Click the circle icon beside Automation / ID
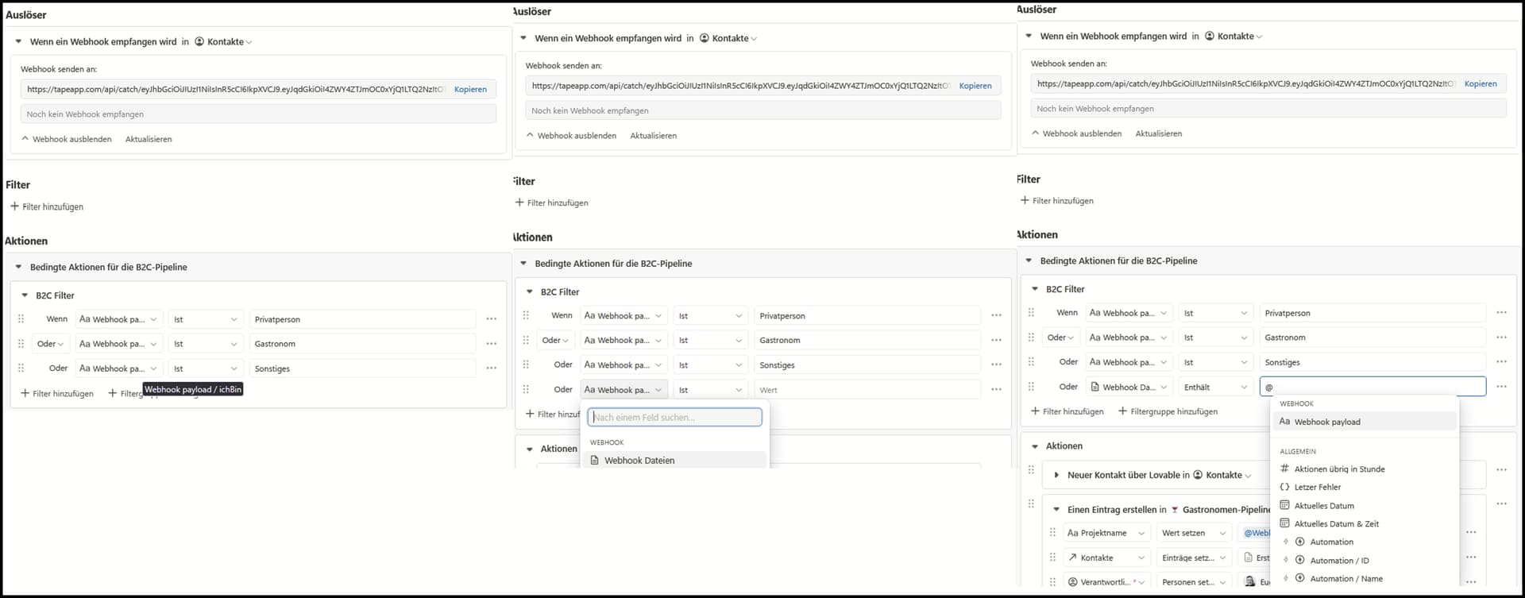The width and height of the screenshot is (1525, 598). tap(1300, 560)
